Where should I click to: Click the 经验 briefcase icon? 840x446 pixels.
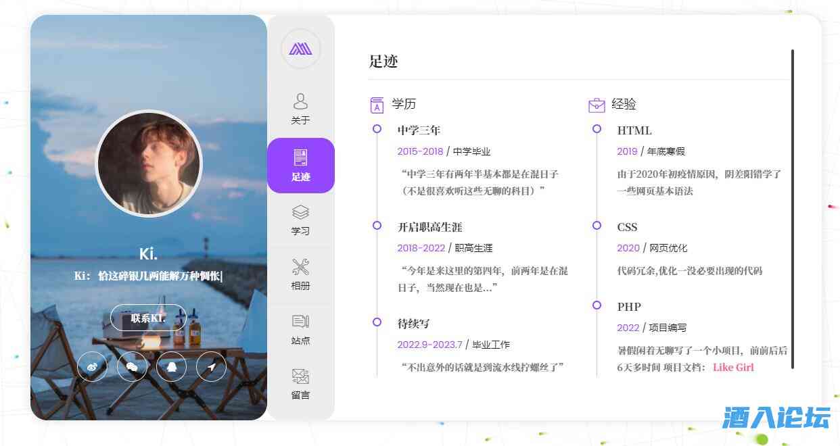tap(597, 105)
